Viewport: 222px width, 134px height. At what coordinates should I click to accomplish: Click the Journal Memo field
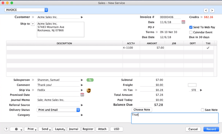point(58,100)
